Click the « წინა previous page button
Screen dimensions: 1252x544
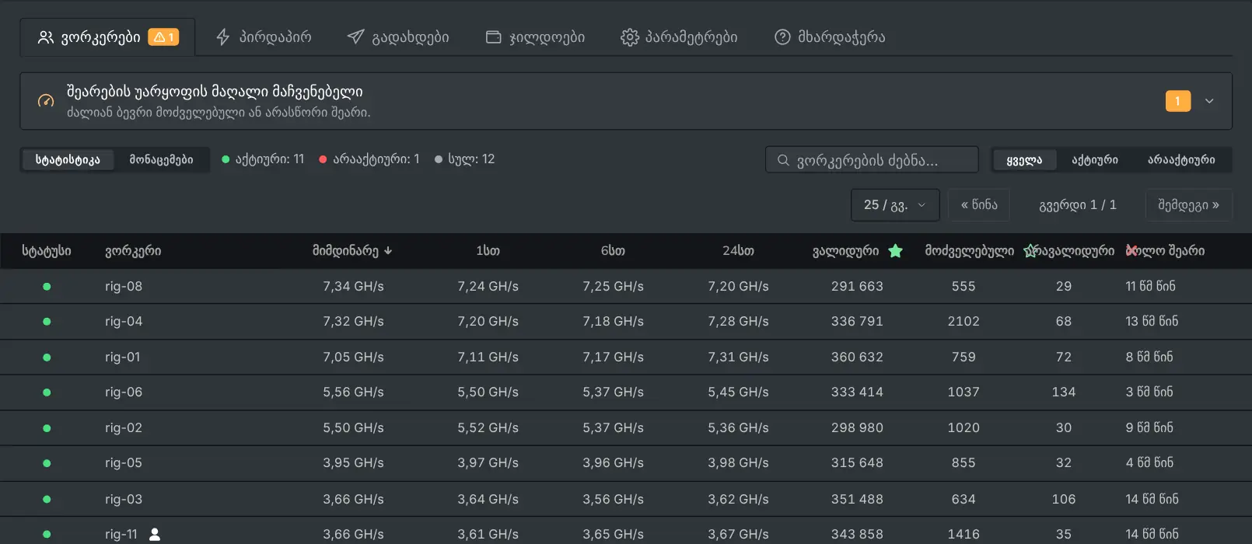click(979, 205)
